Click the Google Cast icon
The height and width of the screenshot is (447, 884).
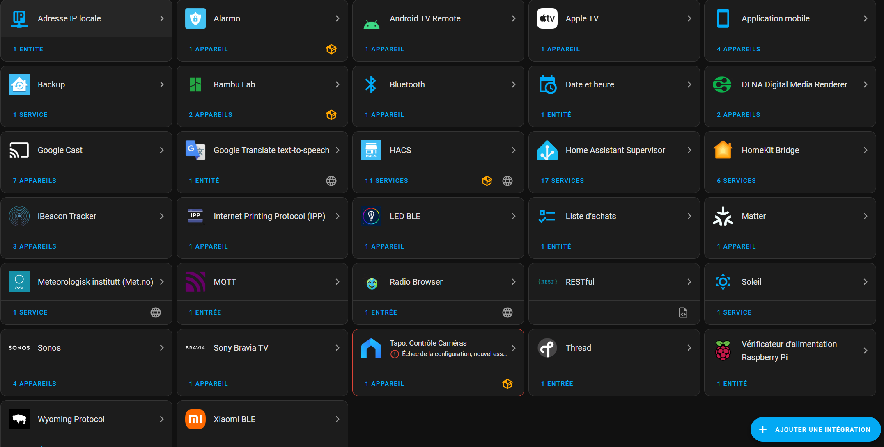coord(19,150)
